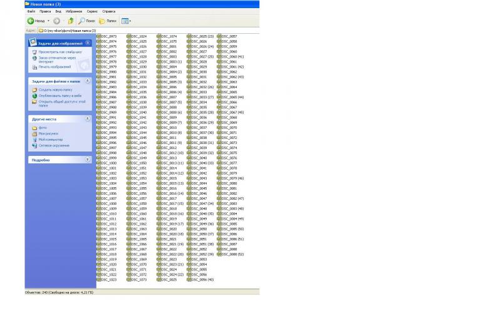Select file name DSC_0983
Viewport: 501px width, 313px height.
(109, 87)
